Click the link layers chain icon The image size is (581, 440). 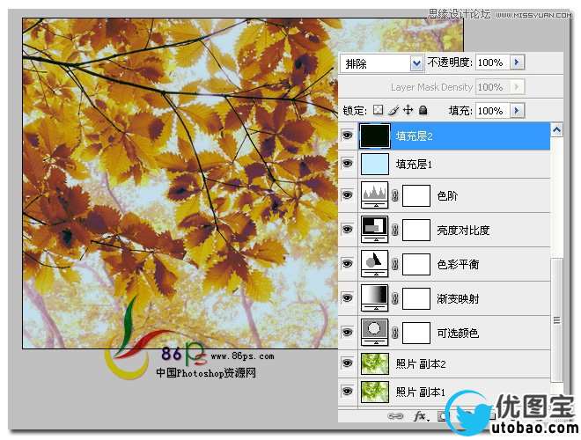395,416
